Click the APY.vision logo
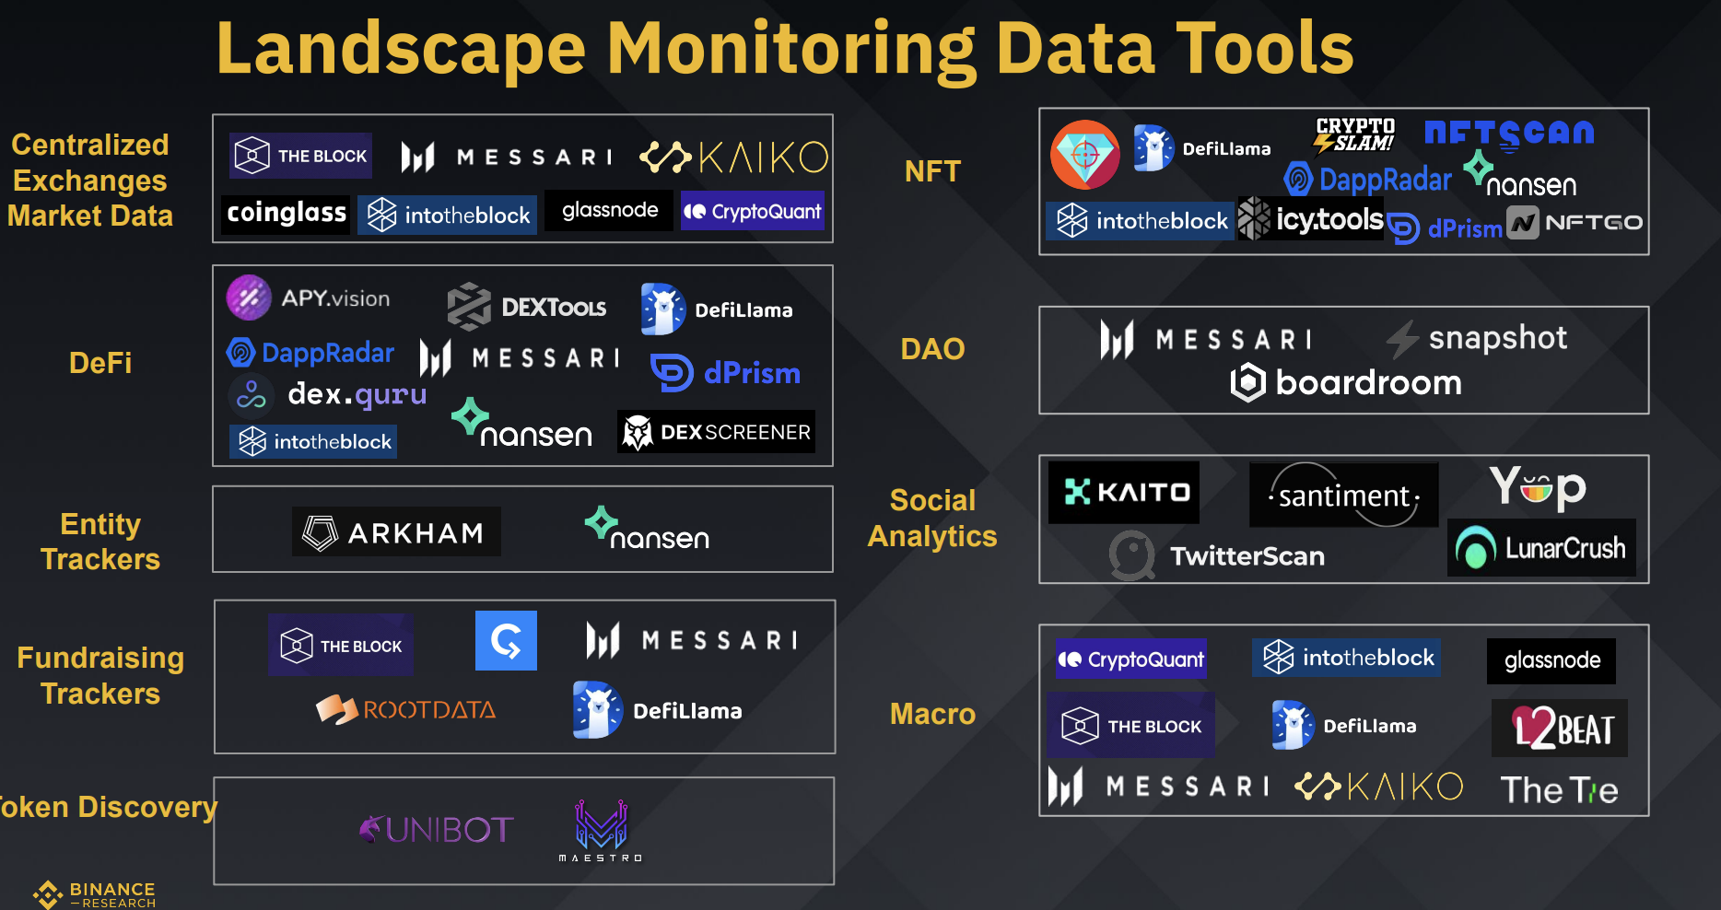Viewport: 1721px width, 910px height. click(309, 297)
